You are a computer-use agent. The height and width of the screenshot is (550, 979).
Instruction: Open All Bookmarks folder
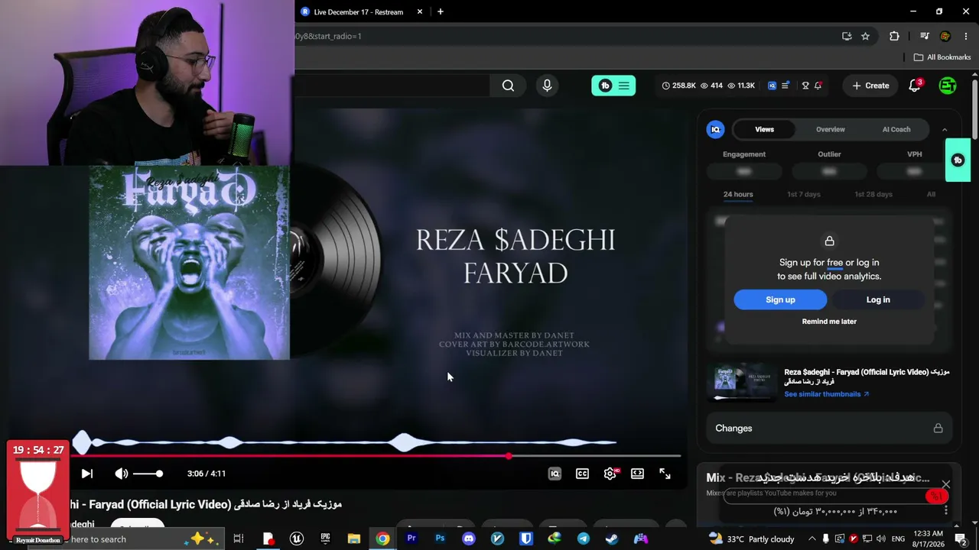(x=942, y=57)
